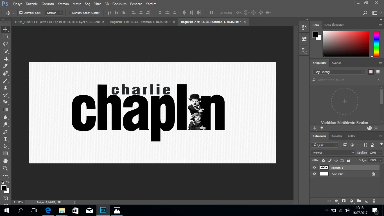Open the Katman auto-select dropdown
Image resolution: width=384 pixels, height=216 pixels.
(54, 13)
